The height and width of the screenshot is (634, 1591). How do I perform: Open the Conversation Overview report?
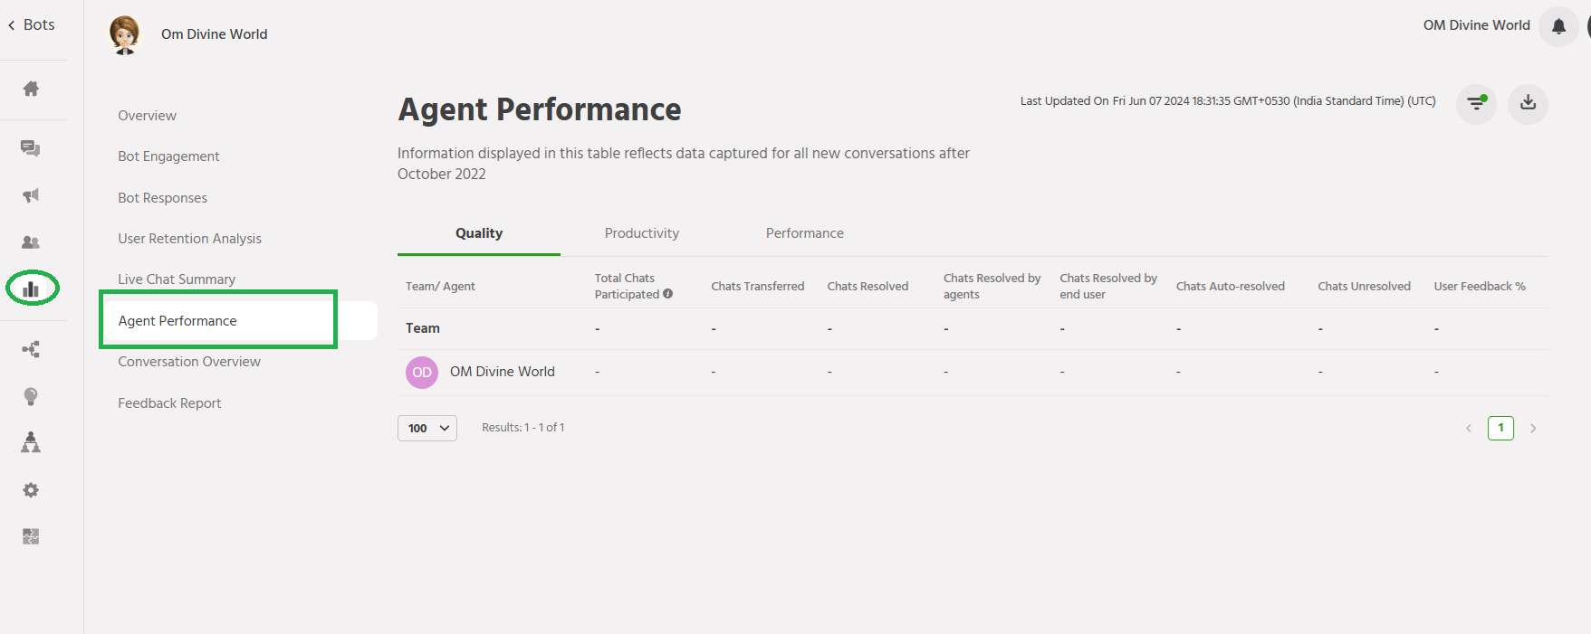click(x=189, y=362)
